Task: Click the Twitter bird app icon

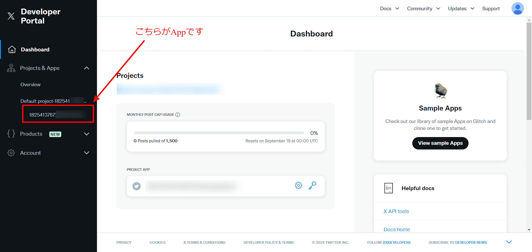Action: tap(136, 186)
